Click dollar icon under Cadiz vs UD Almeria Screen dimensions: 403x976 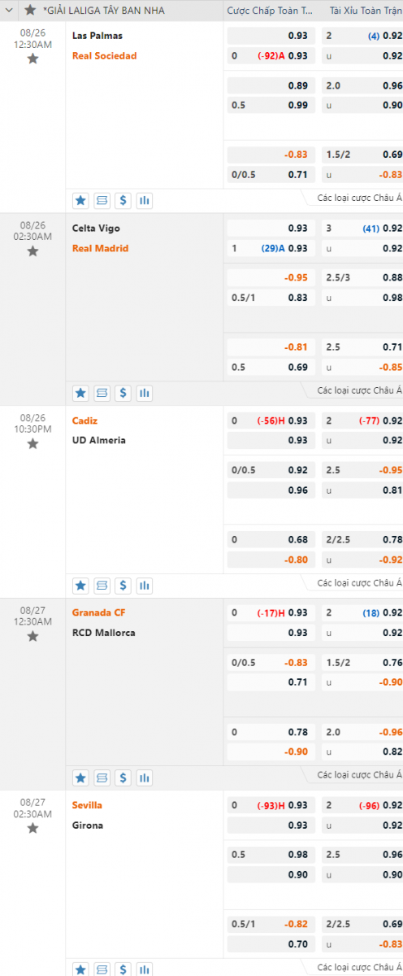pos(123,585)
